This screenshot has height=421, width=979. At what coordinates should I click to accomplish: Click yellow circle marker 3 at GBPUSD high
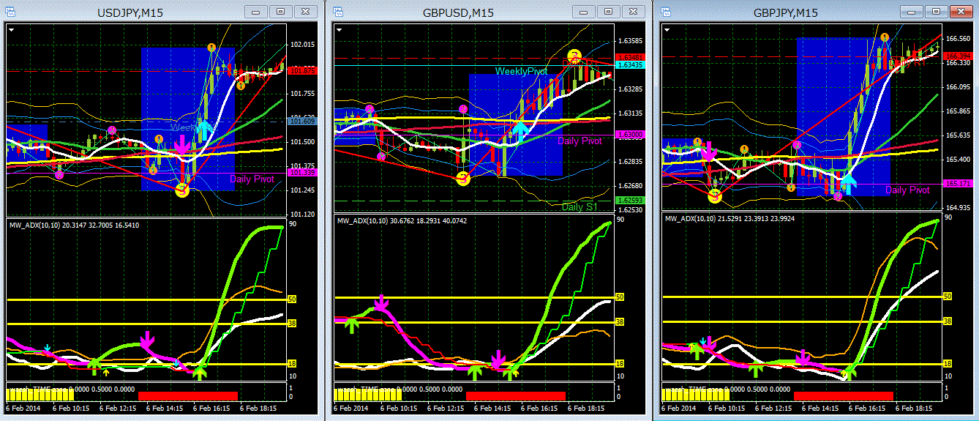[574, 56]
